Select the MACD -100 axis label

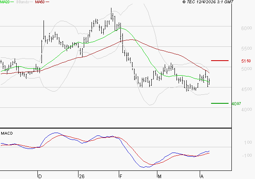(x=247, y=155)
